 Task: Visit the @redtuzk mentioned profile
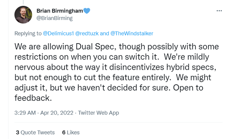87,33
